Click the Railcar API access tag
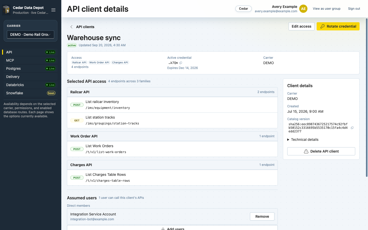The height and width of the screenshot is (230, 368). pyautogui.click(x=79, y=62)
